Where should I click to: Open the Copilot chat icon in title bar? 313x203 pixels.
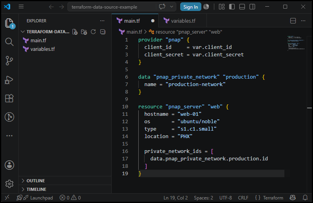pos(162,7)
